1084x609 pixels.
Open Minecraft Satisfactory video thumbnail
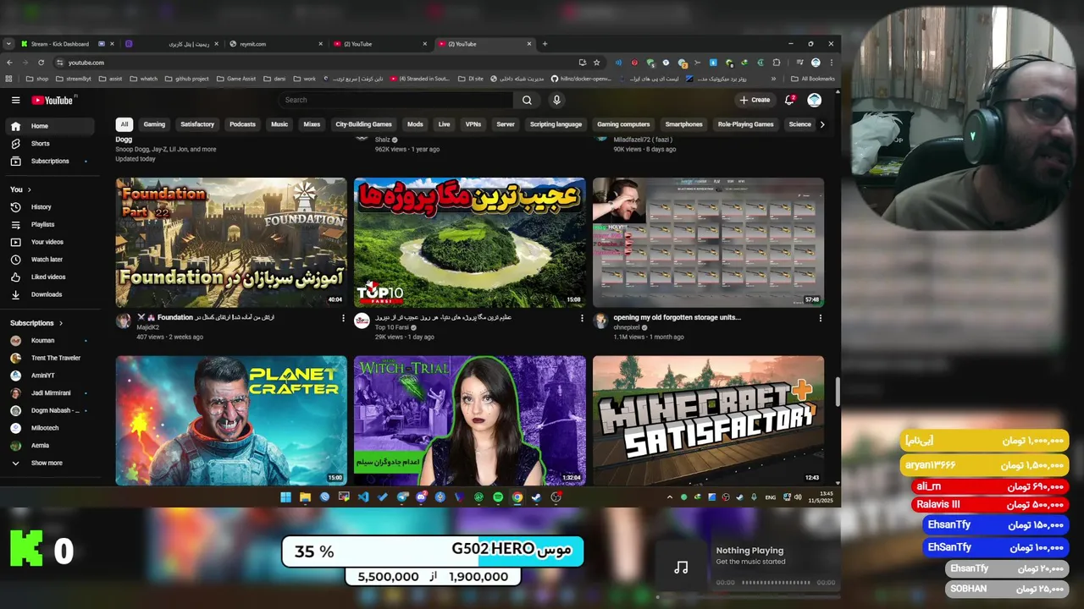[x=708, y=420]
